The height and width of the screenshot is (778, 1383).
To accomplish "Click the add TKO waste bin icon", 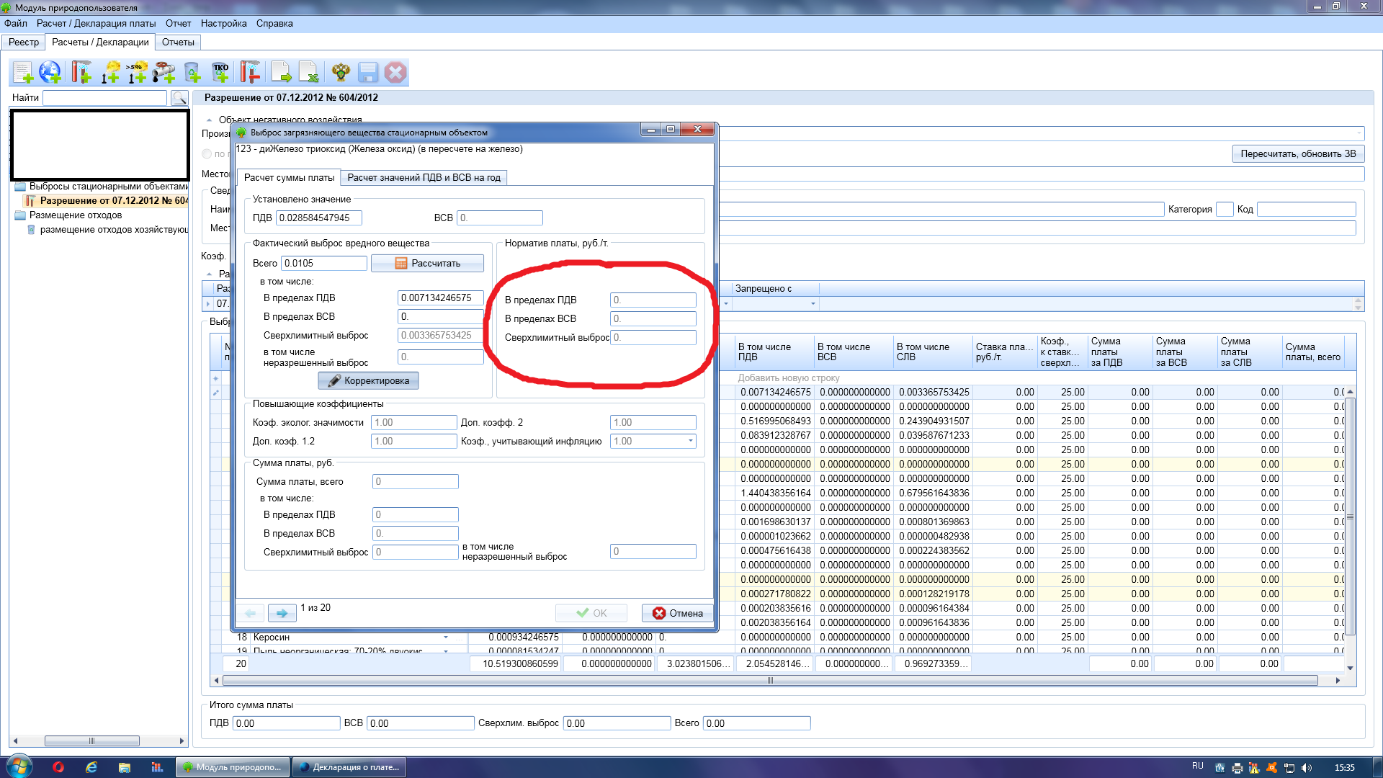I will (x=220, y=72).
